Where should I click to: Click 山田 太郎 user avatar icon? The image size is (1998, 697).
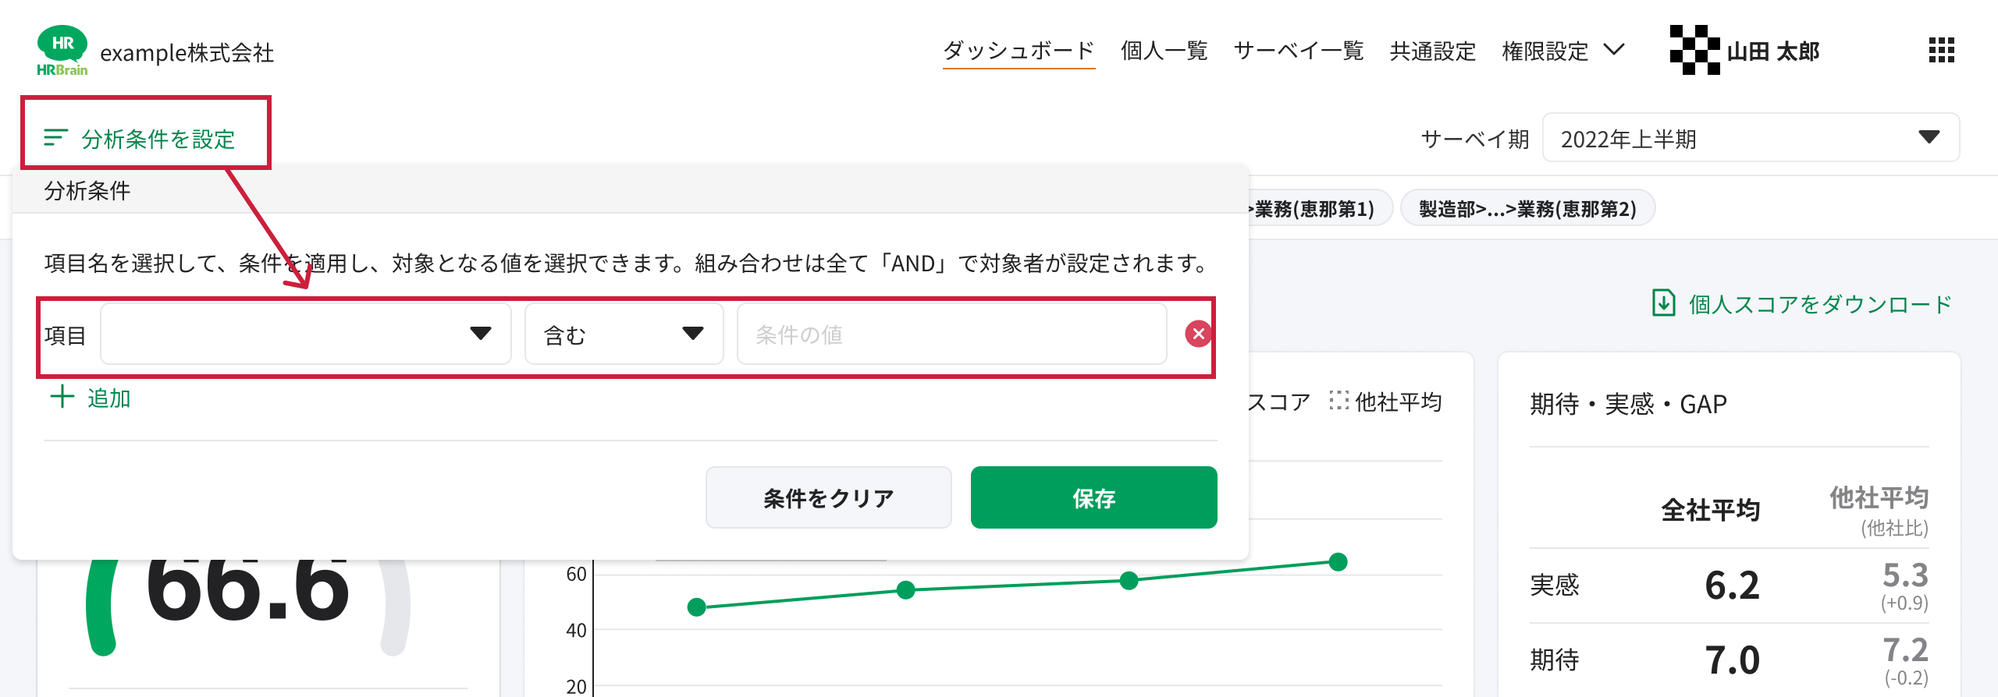[x=1694, y=50]
